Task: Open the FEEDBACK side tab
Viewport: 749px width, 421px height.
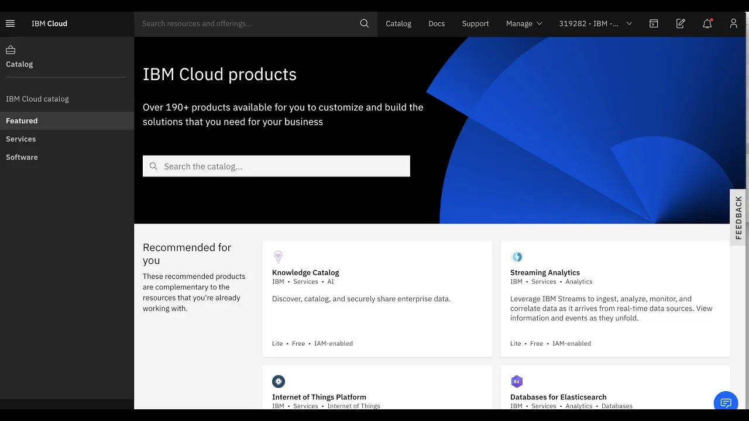Action: (x=738, y=218)
